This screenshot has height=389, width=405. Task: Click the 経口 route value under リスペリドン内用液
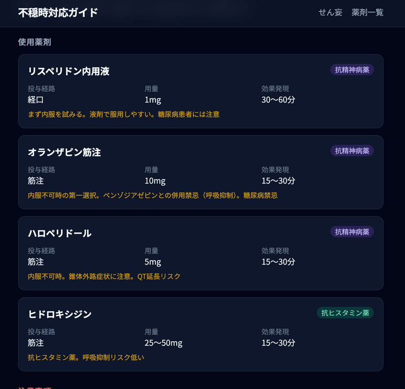pos(35,99)
